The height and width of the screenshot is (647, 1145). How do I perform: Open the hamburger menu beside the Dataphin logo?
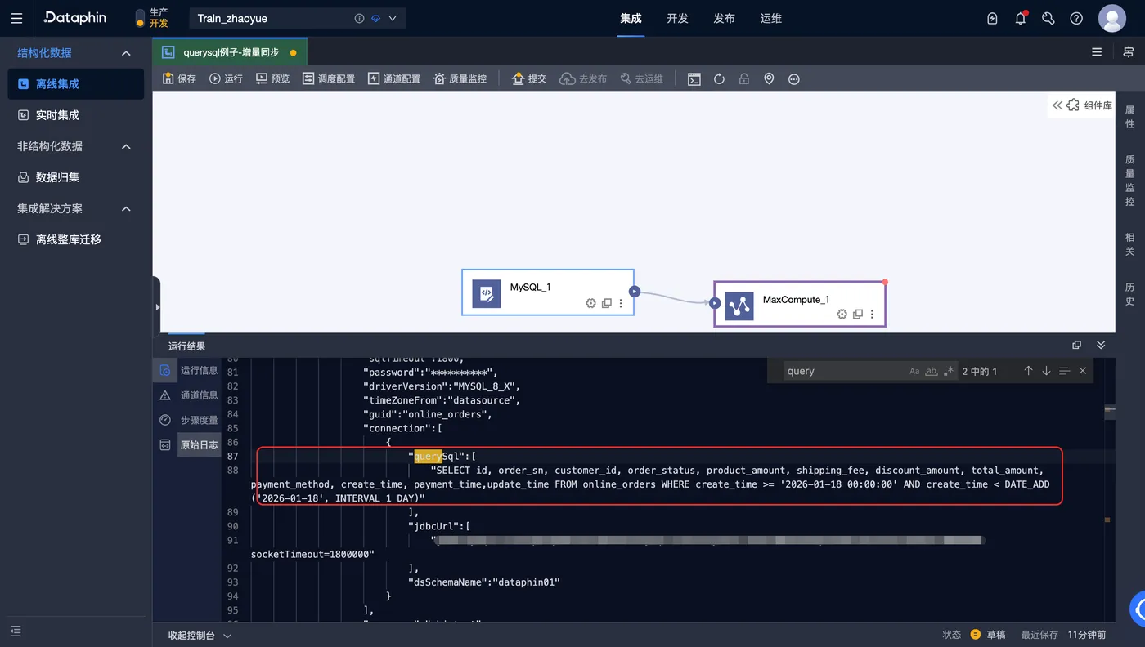[x=16, y=18]
